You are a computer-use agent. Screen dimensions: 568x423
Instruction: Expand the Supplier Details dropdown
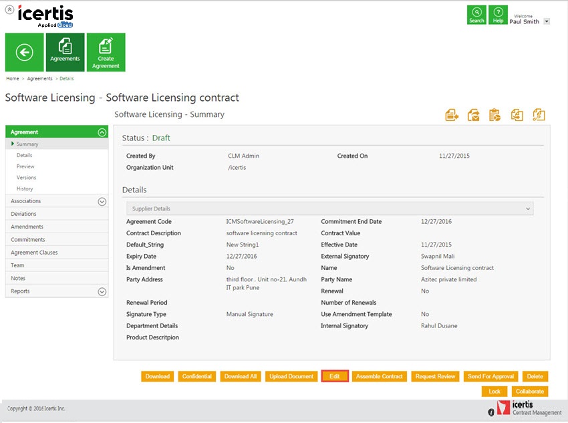point(528,209)
